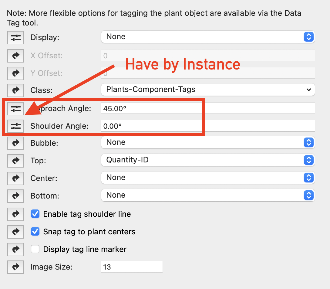This screenshot has width=330, height=289.
Task: Click the Image Size field showing 13
Action: [132, 267]
